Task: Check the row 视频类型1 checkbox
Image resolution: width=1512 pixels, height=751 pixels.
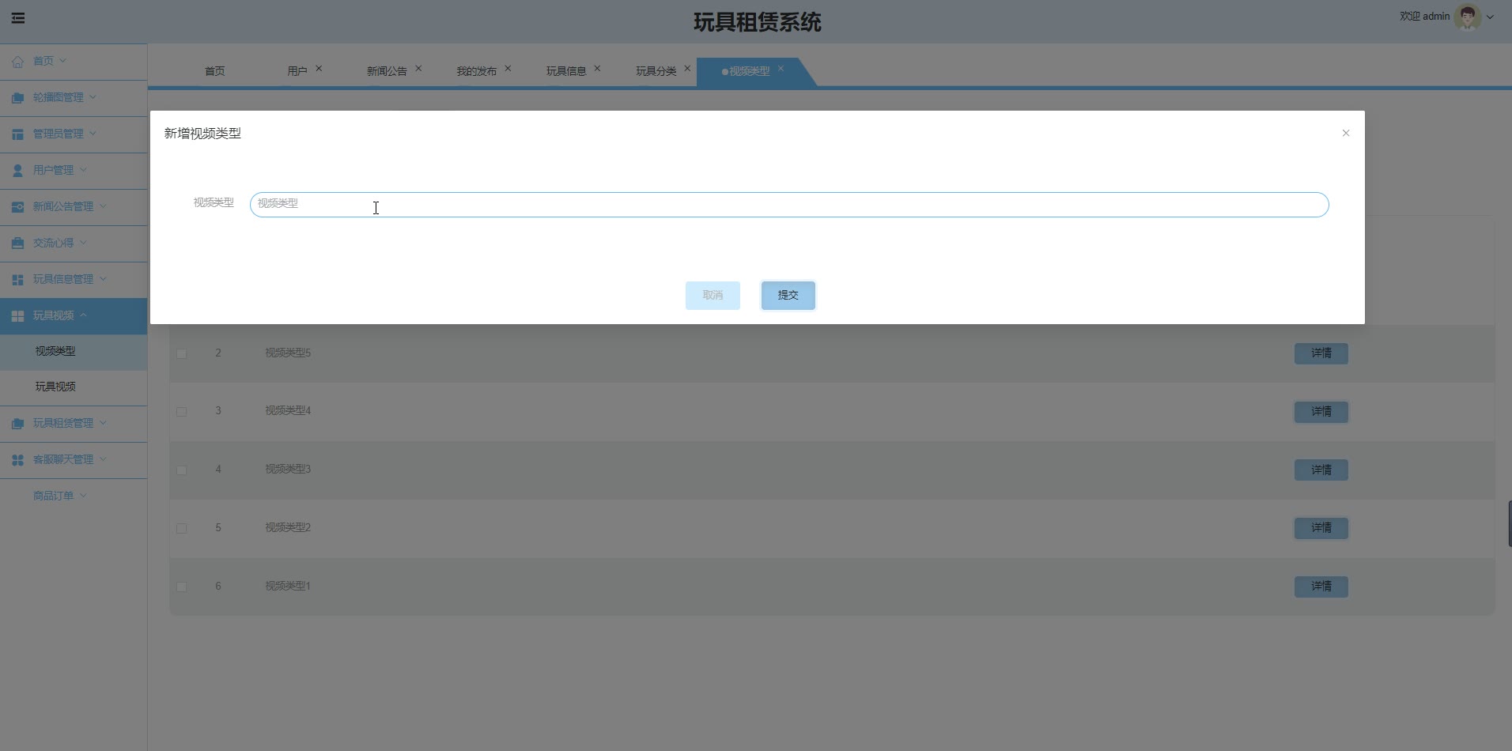Action: point(182,587)
